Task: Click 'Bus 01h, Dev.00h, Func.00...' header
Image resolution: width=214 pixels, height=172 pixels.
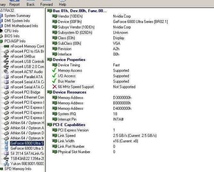Action: click(80, 11)
